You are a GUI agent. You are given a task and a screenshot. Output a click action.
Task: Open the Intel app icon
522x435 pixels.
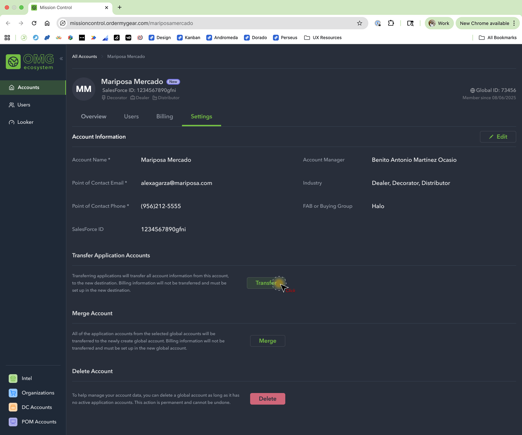pos(13,379)
